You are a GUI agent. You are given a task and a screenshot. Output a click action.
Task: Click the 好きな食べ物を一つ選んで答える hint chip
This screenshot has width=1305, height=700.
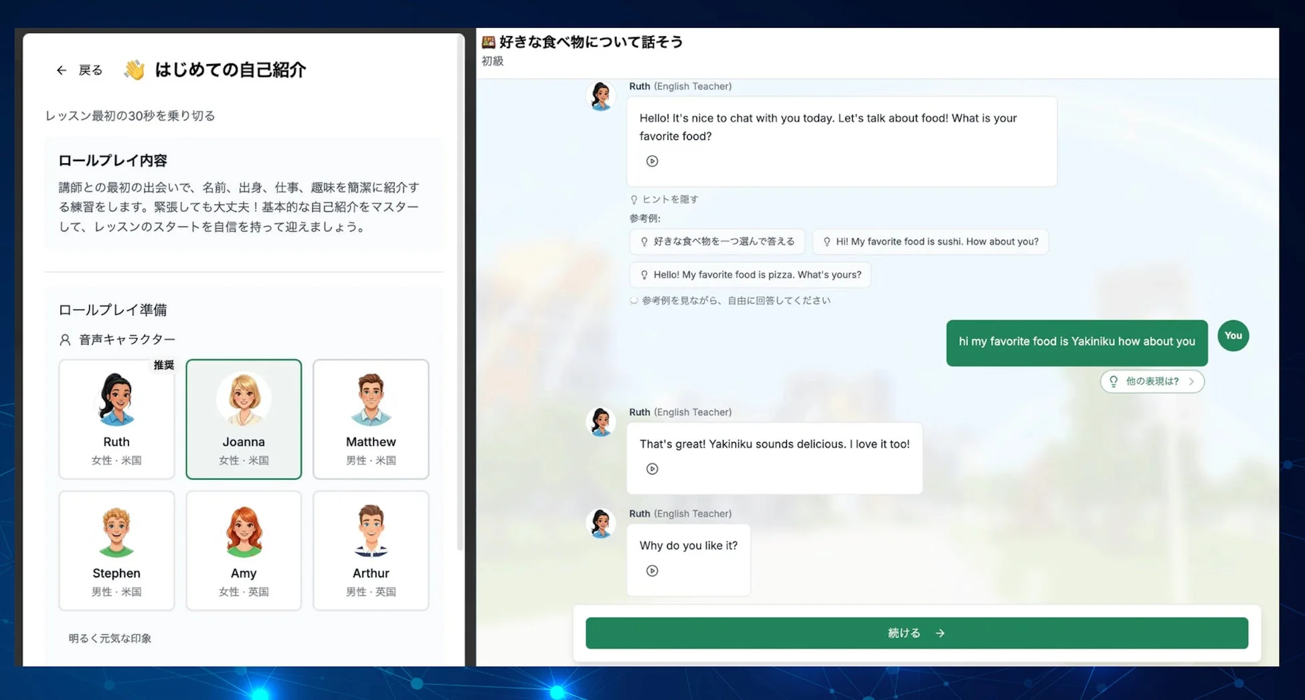[717, 241]
